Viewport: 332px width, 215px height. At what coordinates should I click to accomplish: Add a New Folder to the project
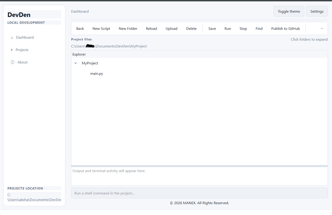point(128,28)
